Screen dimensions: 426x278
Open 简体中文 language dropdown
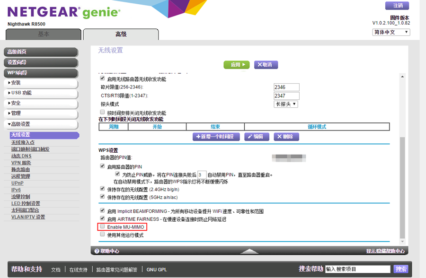coord(391,32)
